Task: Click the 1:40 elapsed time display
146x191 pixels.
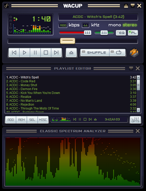Action: [42, 19]
